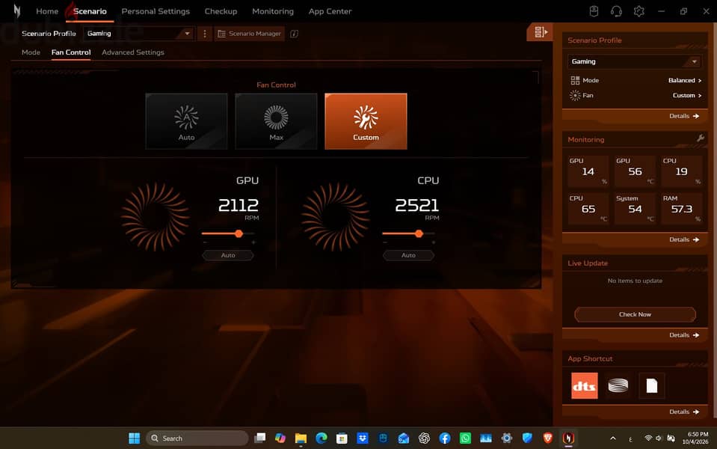Screen dimensions: 717x449
Task: Click the Monitoring wrench customize icon
Action: 700,138
